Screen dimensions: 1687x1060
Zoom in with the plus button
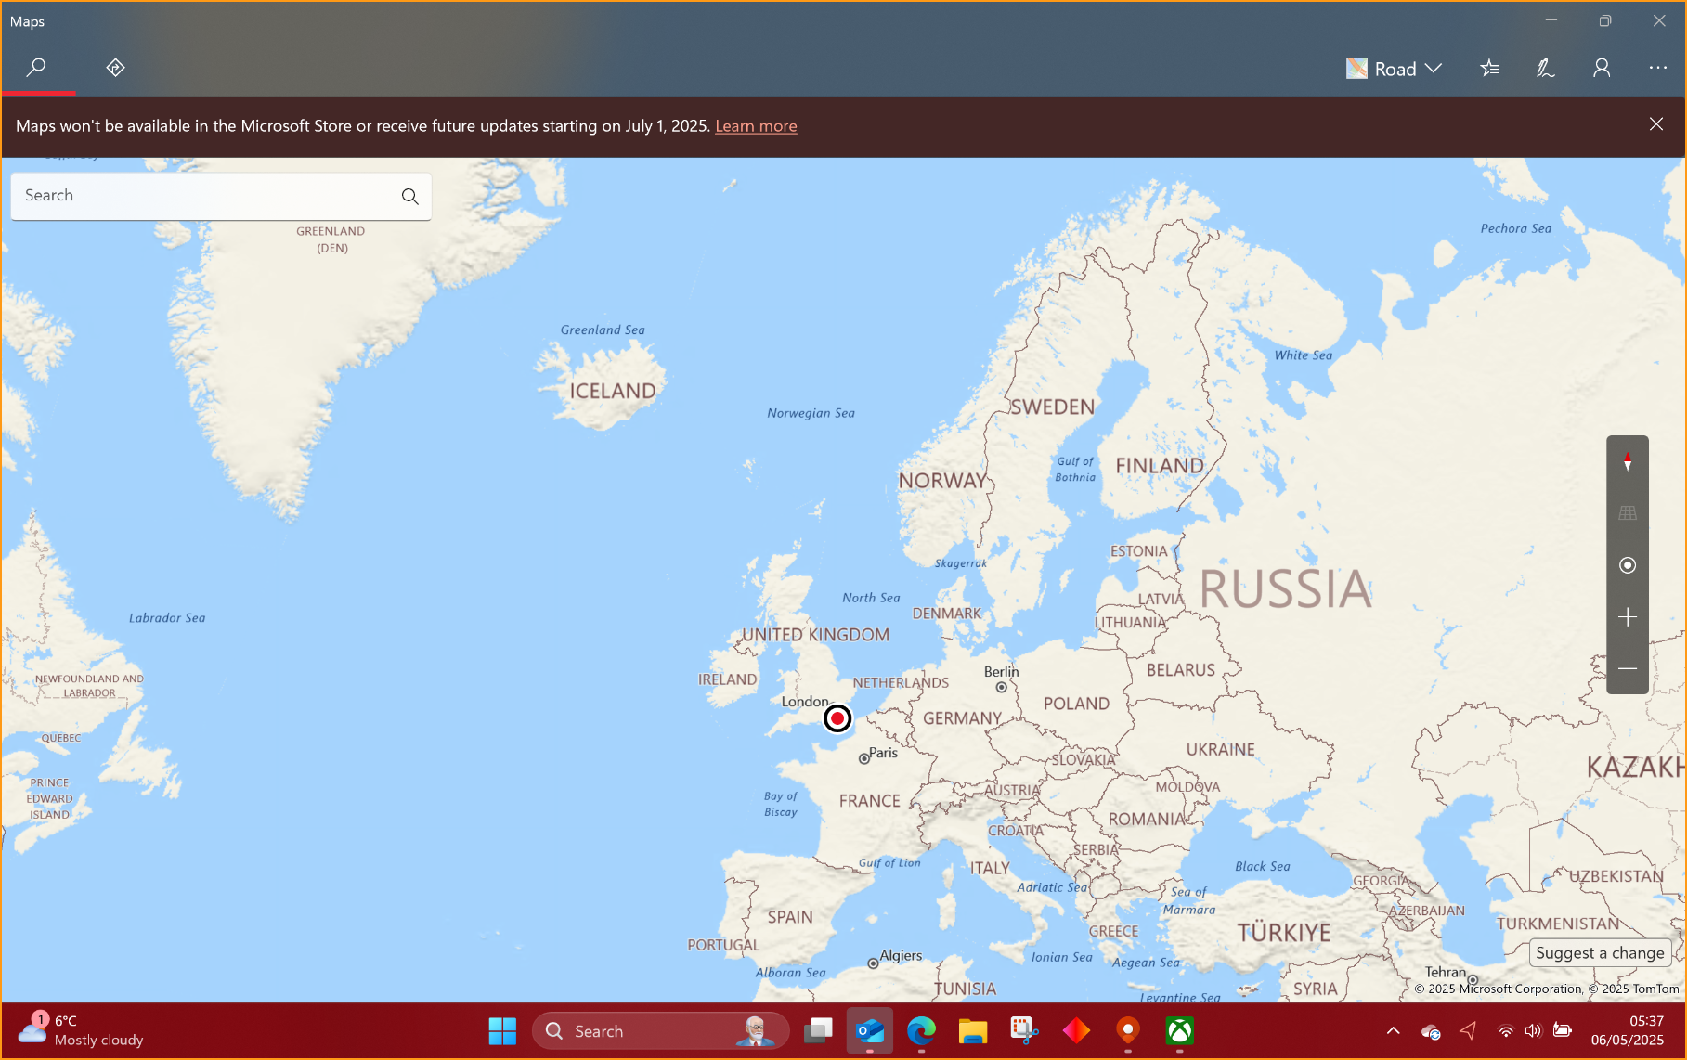click(1627, 617)
